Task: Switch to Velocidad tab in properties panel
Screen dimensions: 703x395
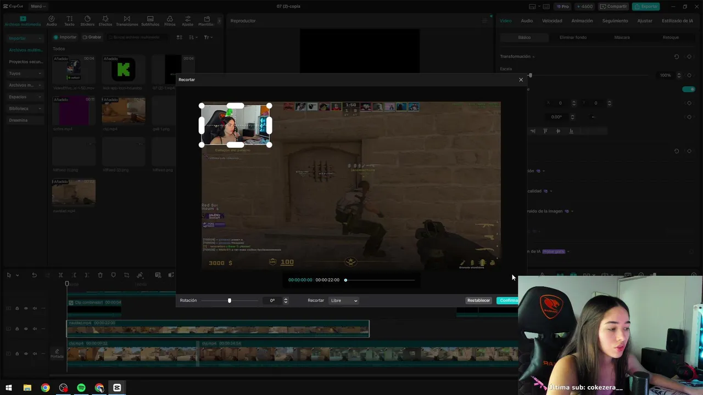Action: point(552,21)
